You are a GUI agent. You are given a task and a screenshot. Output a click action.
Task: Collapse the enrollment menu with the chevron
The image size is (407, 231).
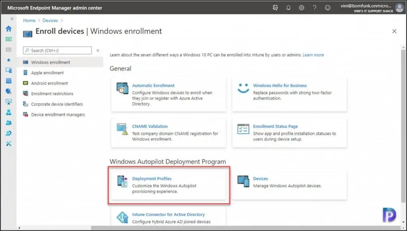(98, 50)
